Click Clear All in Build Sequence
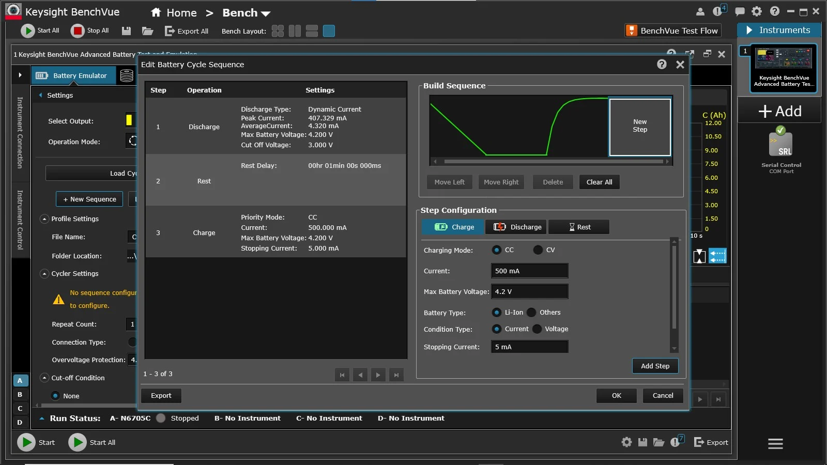 point(599,182)
